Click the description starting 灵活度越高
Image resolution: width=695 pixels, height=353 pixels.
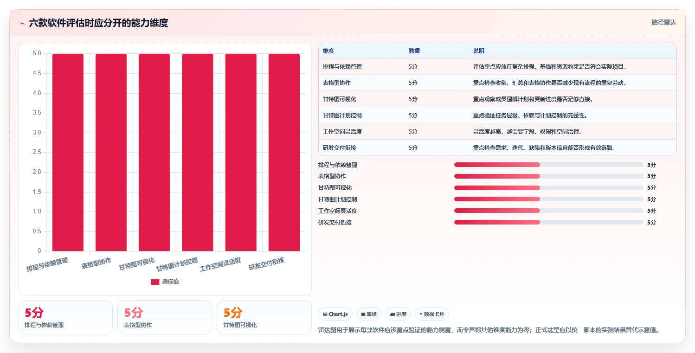[x=528, y=131]
